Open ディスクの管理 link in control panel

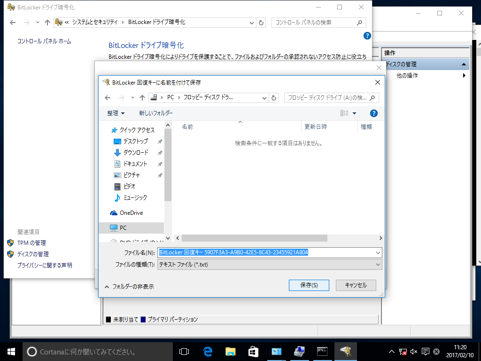point(33,254)
